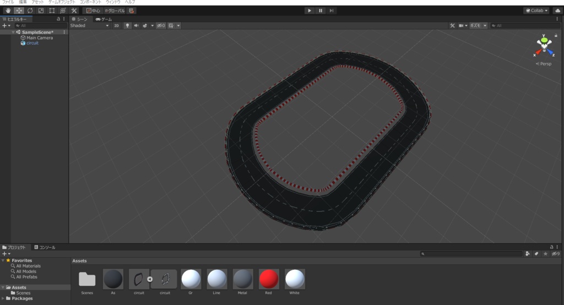Open the ファイル menu
The image size is (564, 305).
[x=8, y=2]
